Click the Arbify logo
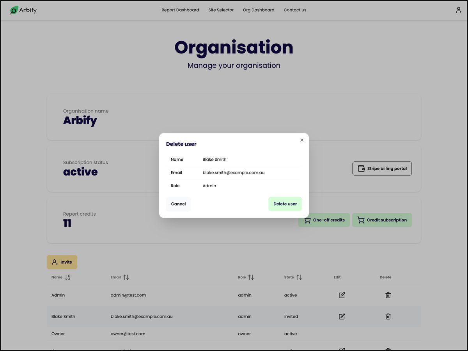 pyautogui.click(x=23, y=10)
